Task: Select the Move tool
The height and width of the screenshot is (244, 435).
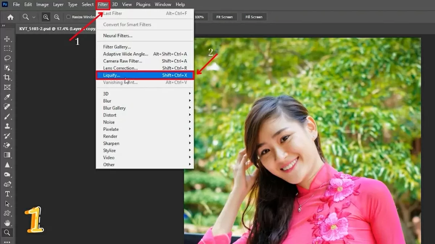Action: coord(7,39)
